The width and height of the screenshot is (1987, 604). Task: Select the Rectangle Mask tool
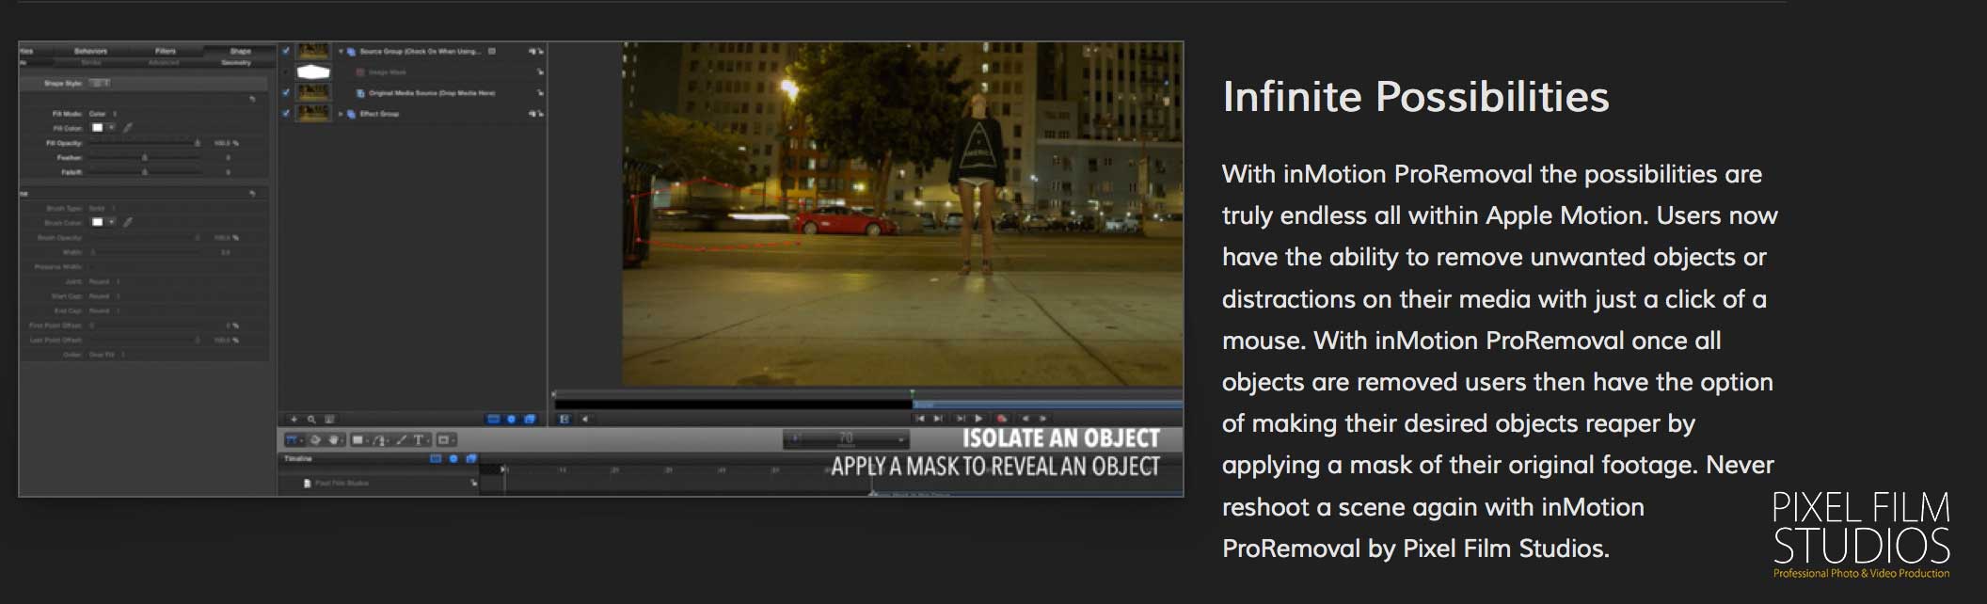coord(445,439)
